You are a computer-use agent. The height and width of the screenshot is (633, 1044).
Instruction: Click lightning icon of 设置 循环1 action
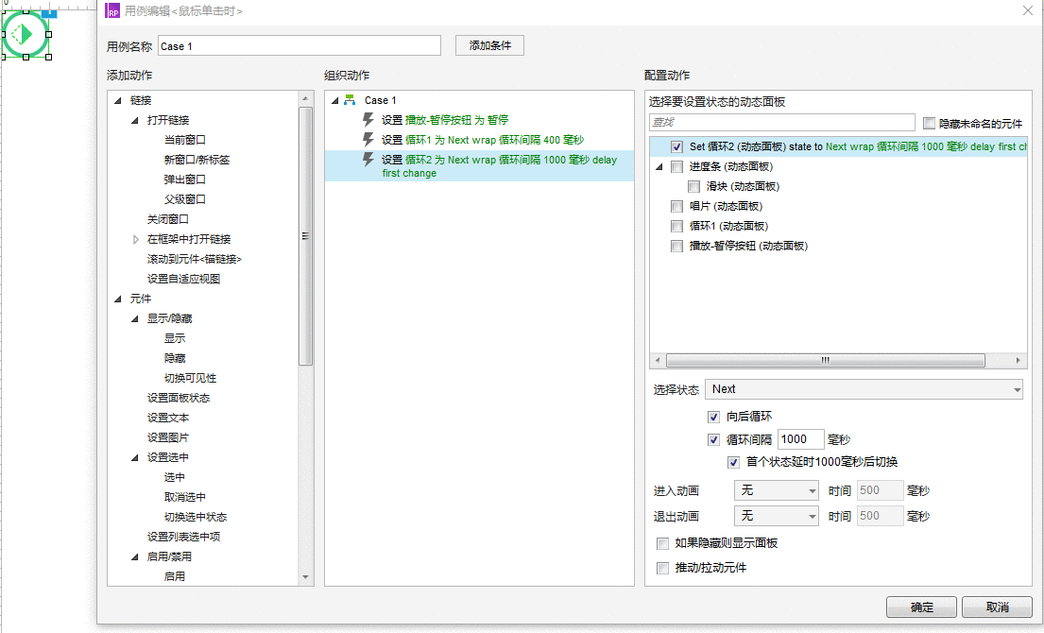(368, 140)
